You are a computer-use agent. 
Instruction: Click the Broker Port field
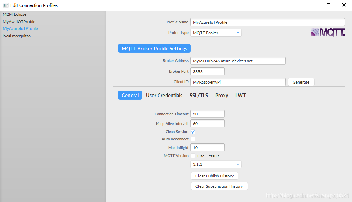click(207, 71)
